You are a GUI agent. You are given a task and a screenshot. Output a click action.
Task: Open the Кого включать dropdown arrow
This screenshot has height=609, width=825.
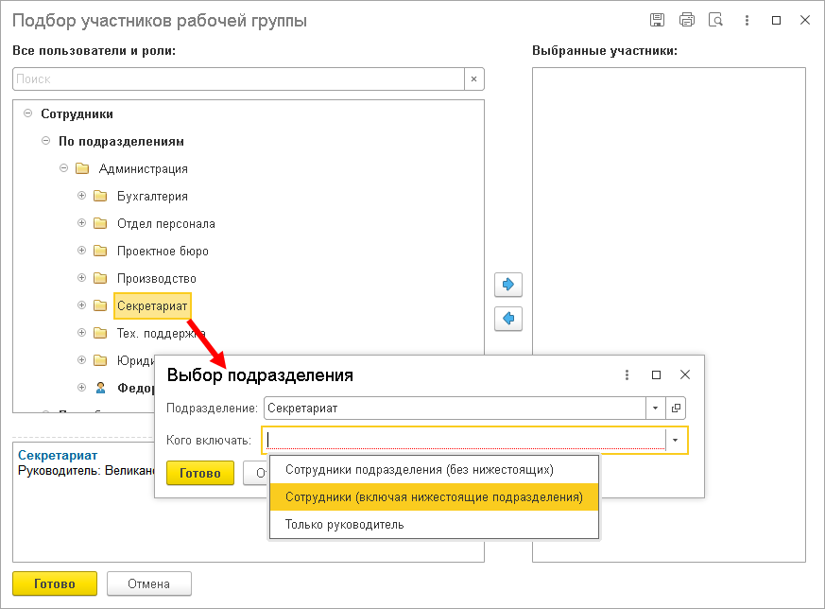pyautogui.click(x=676, y=441)
